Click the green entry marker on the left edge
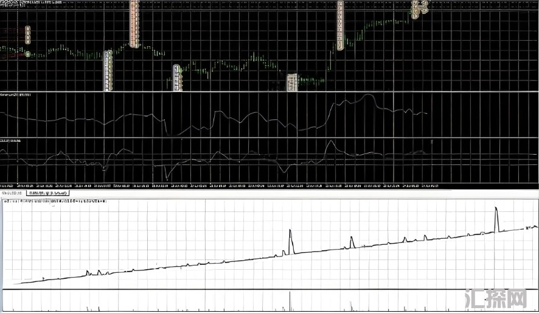Viewport: 539px width, 313px height. tap(28, 55)
